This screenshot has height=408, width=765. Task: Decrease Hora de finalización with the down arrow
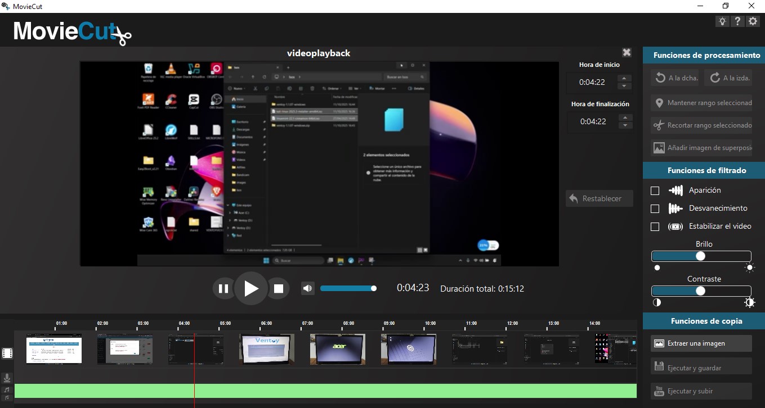click(625, 124)
